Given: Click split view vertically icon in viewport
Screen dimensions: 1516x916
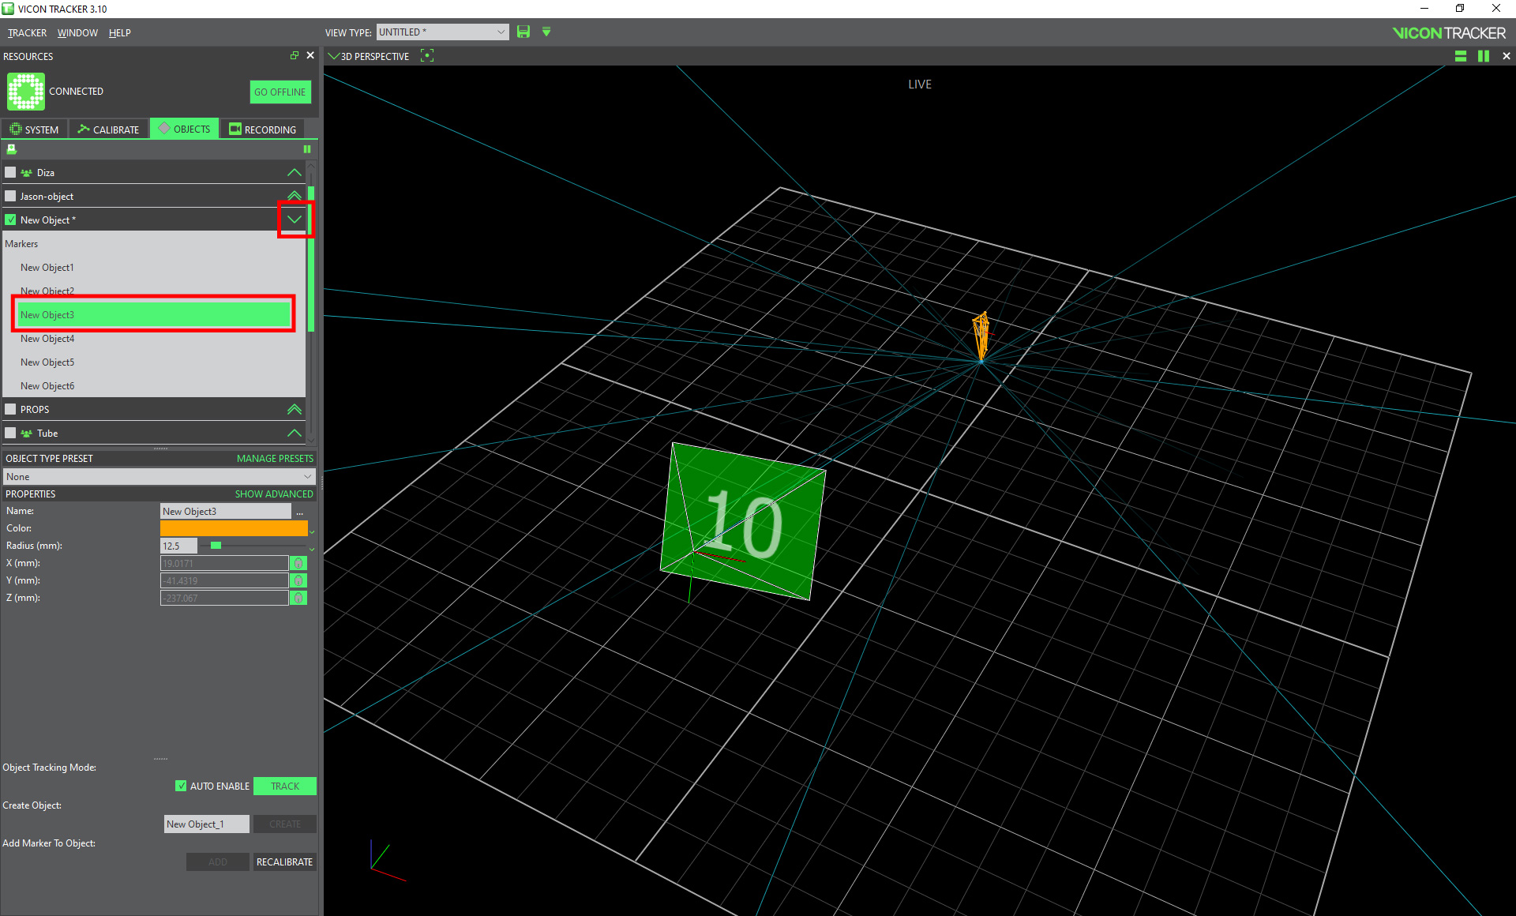Looking at the screenshot, I should 1484,56.
